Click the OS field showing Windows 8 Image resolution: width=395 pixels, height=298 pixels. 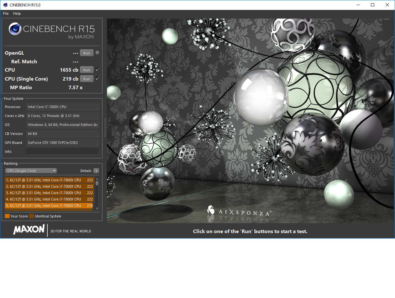pos(63,125)
